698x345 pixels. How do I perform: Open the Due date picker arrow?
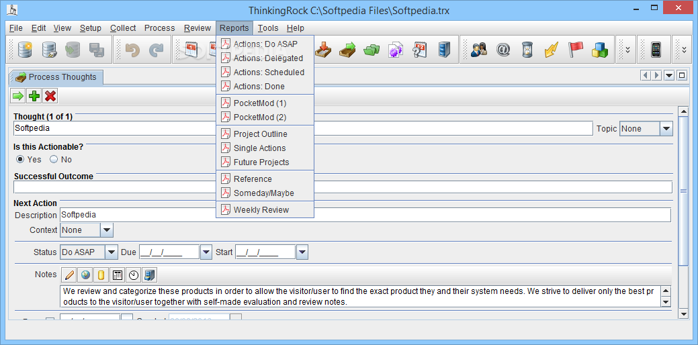206,252
